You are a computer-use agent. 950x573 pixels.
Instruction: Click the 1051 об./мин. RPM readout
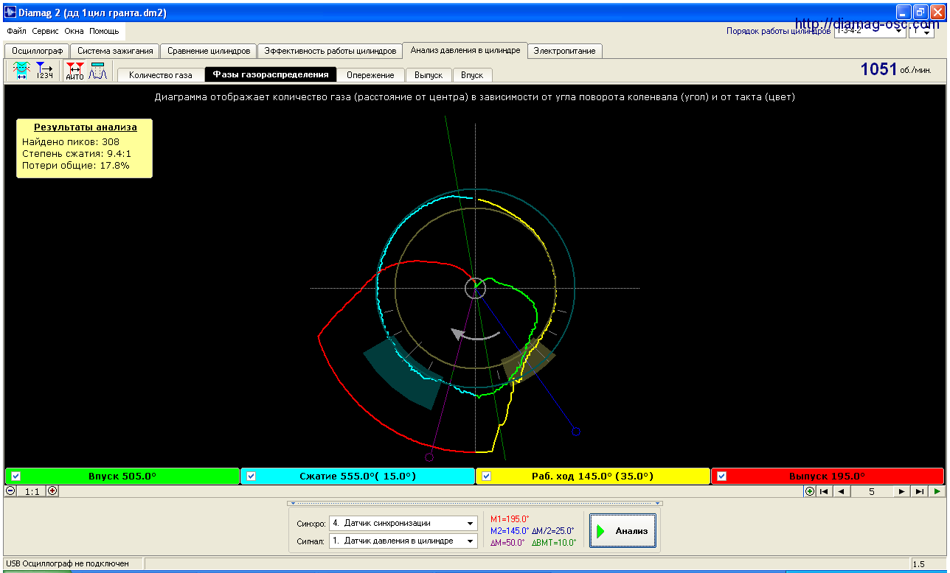click(896, 69)
